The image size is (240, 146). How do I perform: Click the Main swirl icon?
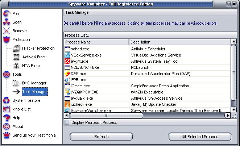point(7,13)
